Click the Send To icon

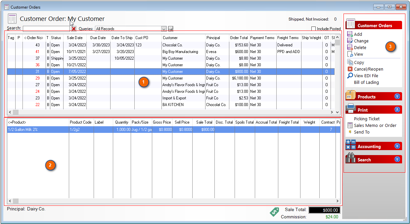click(350, 132)
